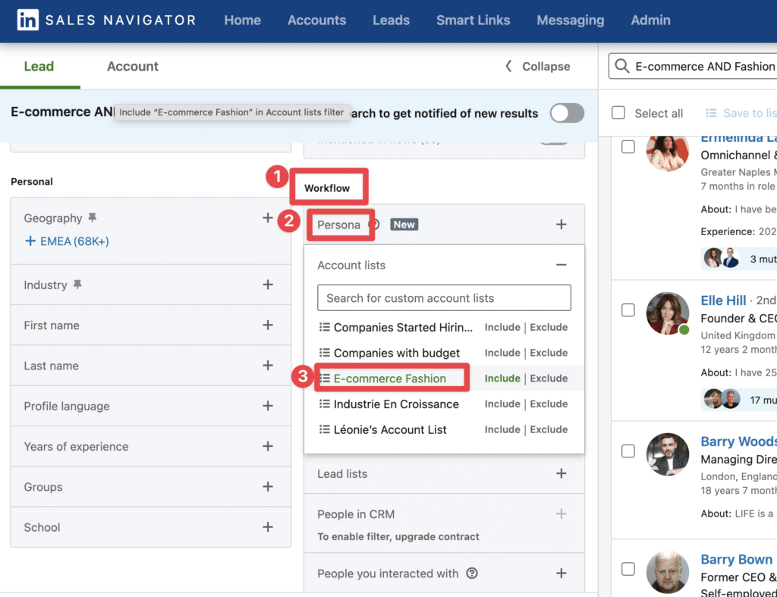777x597 pixels.
Task: Click the list icon next to Companies with budget
Action: 325,352
